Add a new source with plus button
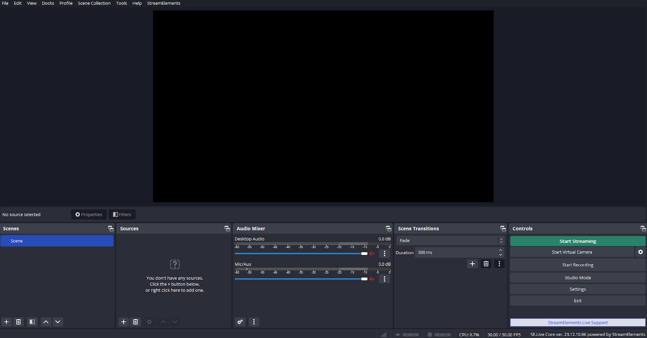This screenshot has width=647, height=338. (x=124, y=322)
